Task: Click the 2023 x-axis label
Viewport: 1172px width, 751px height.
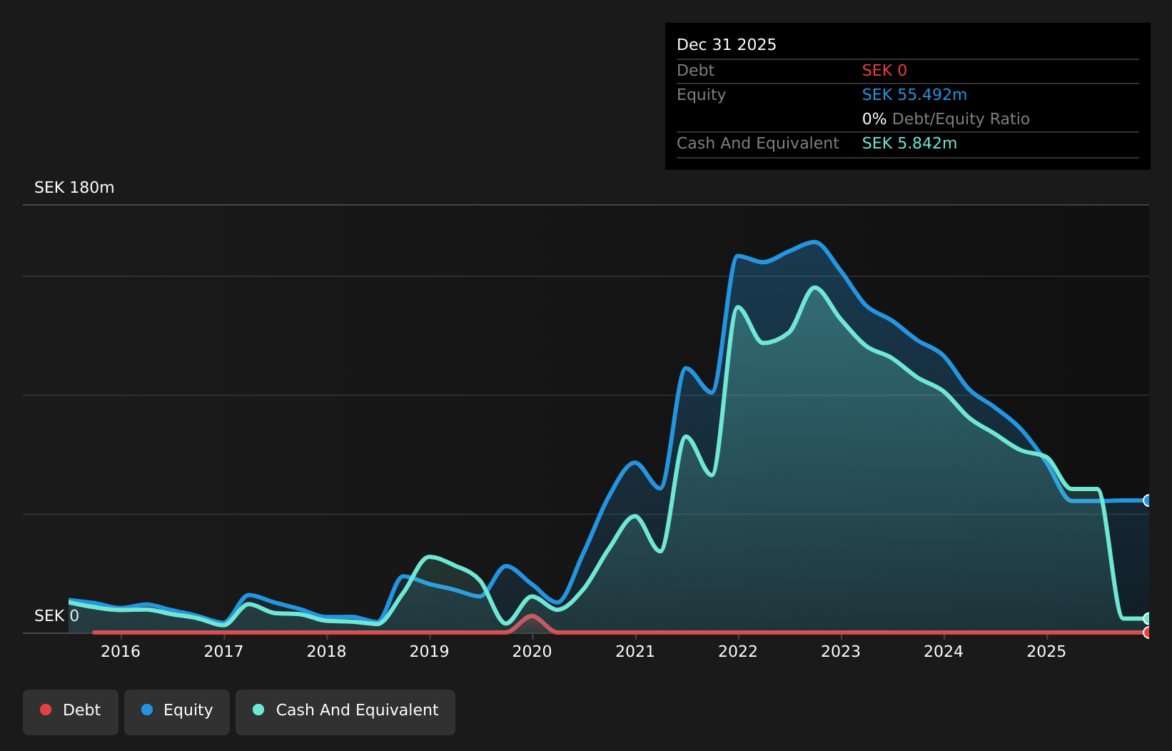Action: (841, 651)
